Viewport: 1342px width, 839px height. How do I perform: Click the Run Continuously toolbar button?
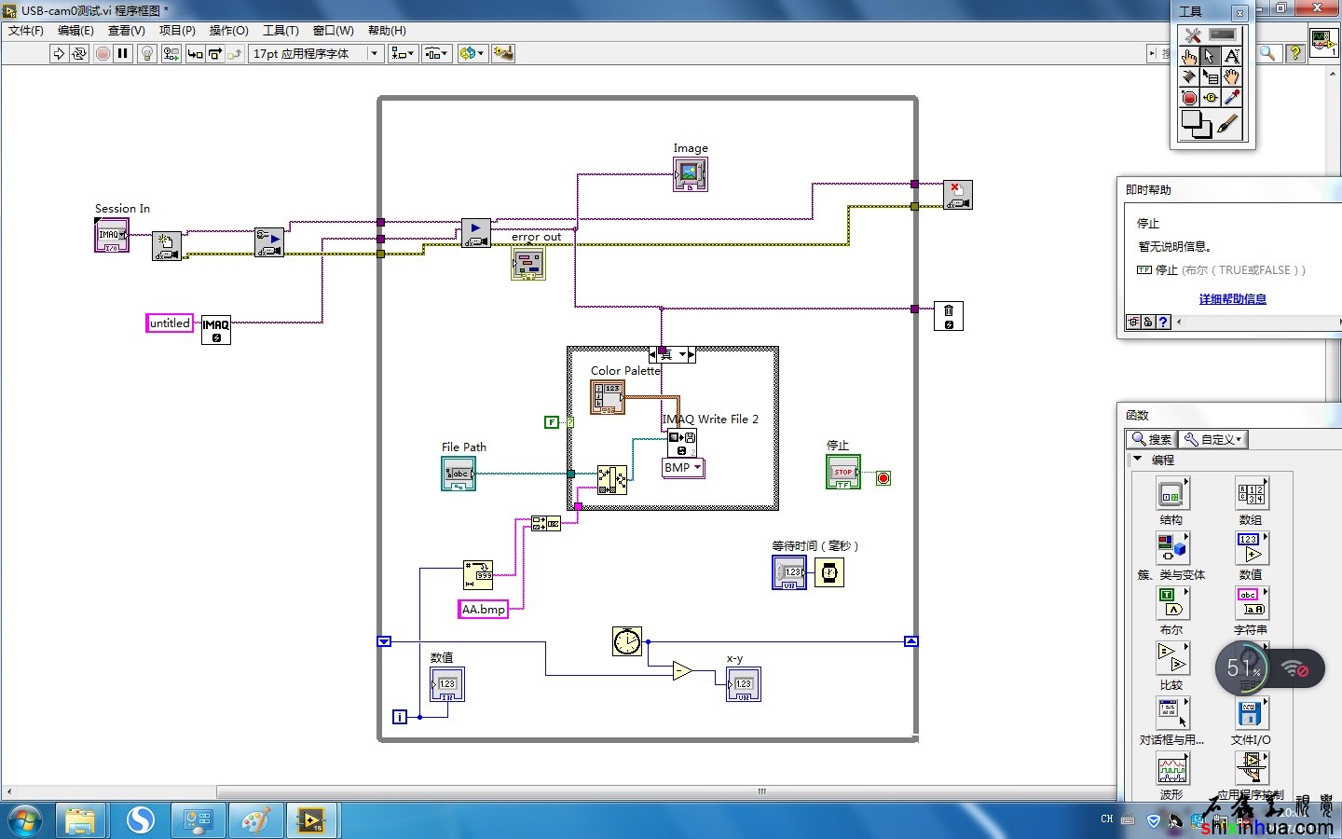(x=79, y=54)
